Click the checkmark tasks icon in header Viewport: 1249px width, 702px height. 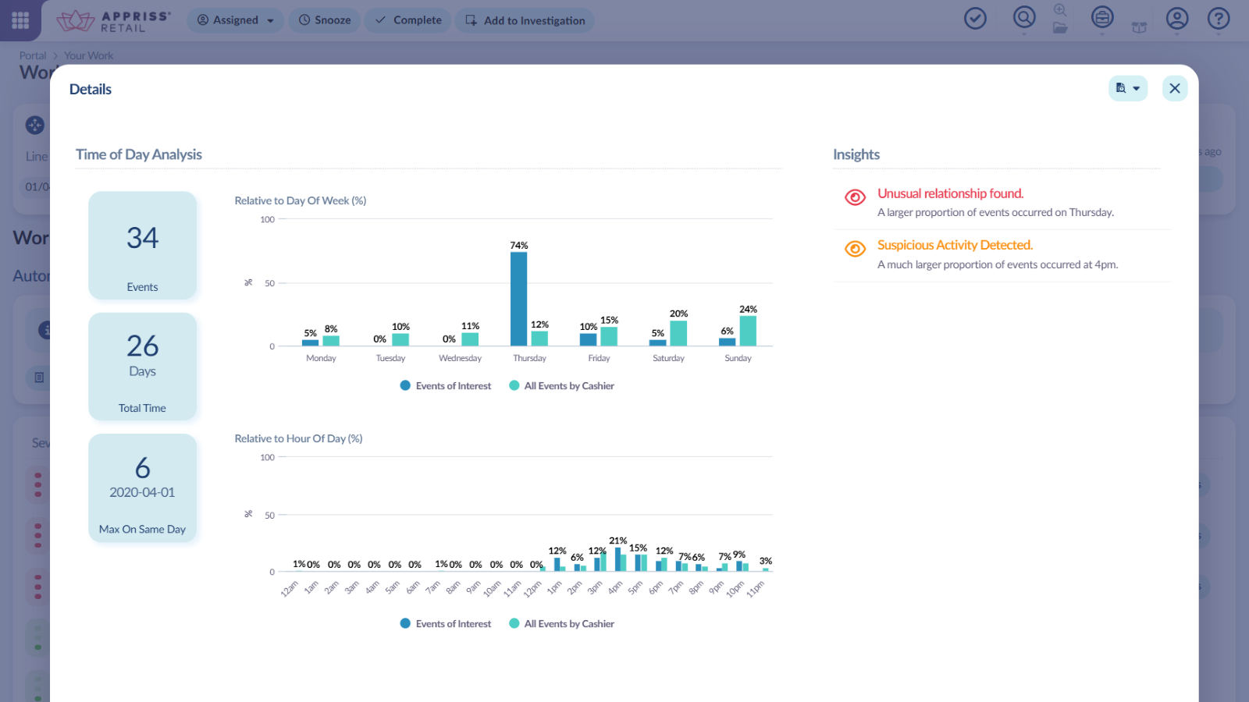pyautogui.click(x=975, y=18)
